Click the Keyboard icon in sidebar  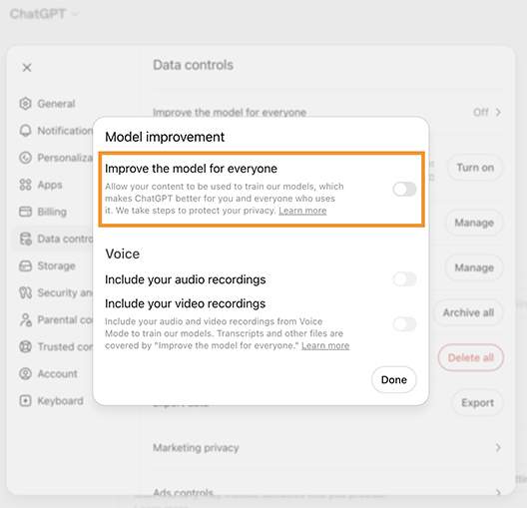pos(26,401)
